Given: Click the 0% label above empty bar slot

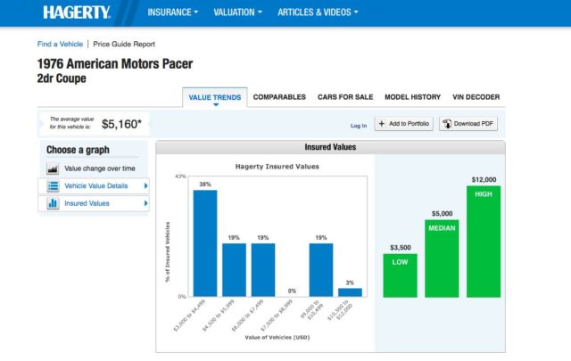Looking at the screenshot, I should click(x=292, y=291).
